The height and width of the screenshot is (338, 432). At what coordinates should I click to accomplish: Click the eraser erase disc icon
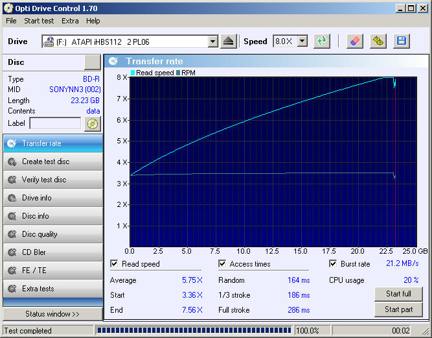[x=355, y=42]
